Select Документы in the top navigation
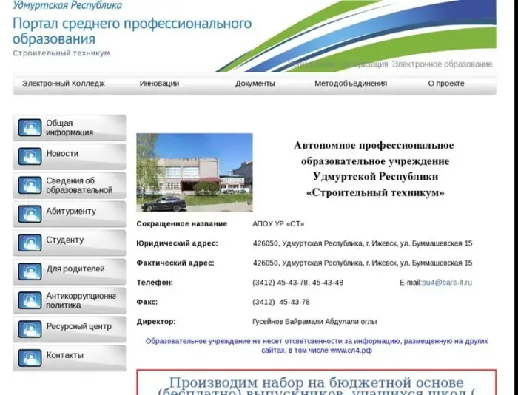518x395 pixels. click(x=255, y=84)
